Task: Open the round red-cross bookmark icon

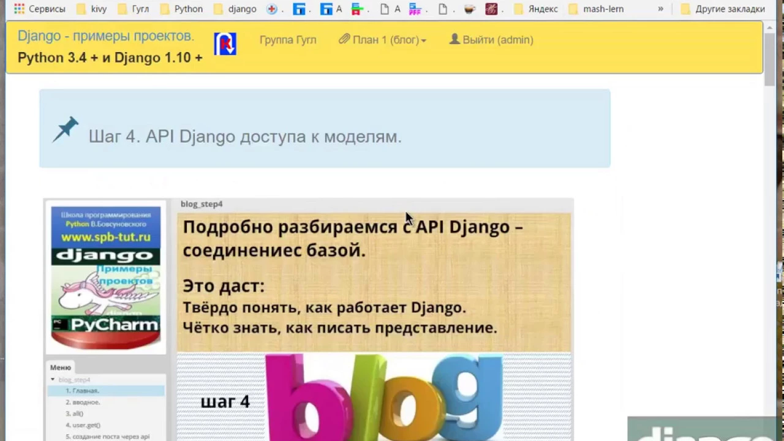Action: 272,9
